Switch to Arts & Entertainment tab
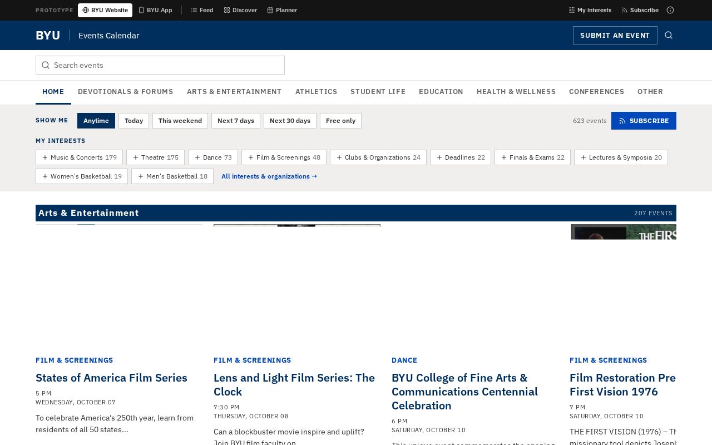This screenshot has width=712, height=445. [234, 92]
